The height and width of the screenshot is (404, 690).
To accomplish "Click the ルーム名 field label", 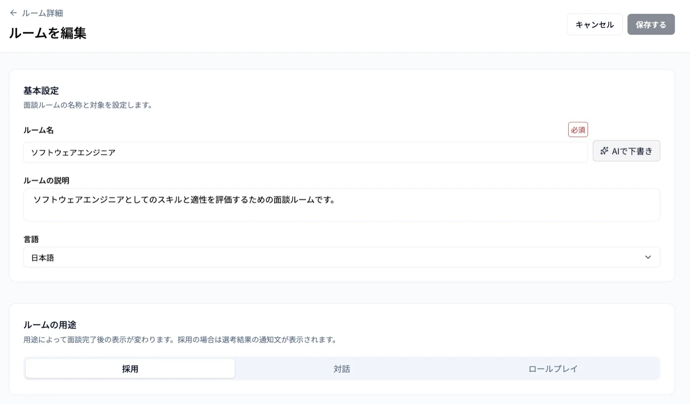I will tap(38, 130).
